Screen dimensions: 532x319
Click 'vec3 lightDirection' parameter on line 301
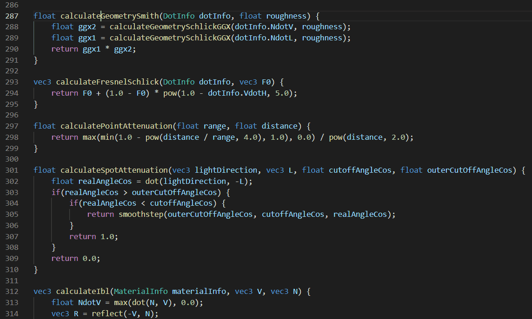(x=215, y=170)
